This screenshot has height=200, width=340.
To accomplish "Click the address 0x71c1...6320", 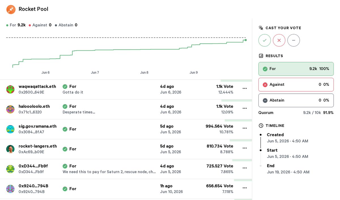I will coord(30,112).
